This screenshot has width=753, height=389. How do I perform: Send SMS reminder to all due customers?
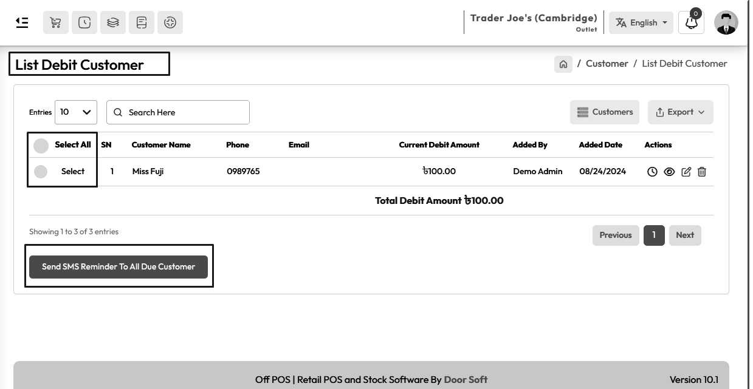point(119,266)
